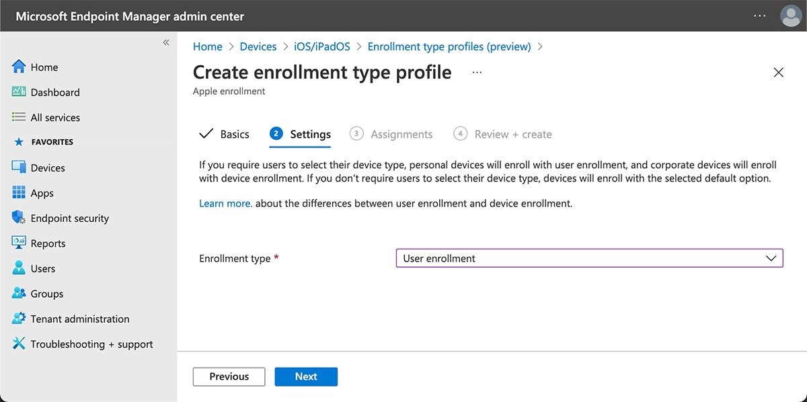Open the ellipsis menu beside the profile title
The height and width of the screenshot is (402, 807).
pos(477,73)
